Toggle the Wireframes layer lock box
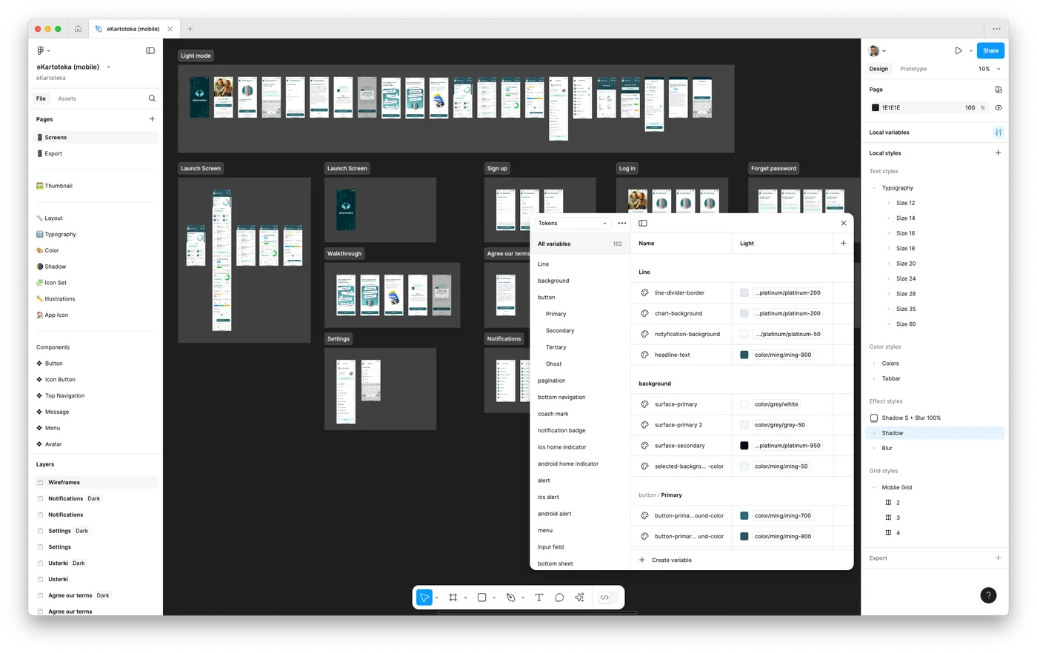Viewport: 1037px width, 653px height. (x=40, y=483)
